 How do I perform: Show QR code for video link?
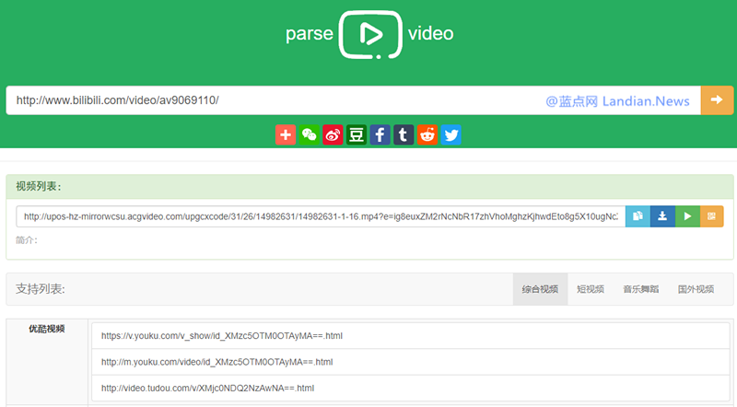coord(711,216)
